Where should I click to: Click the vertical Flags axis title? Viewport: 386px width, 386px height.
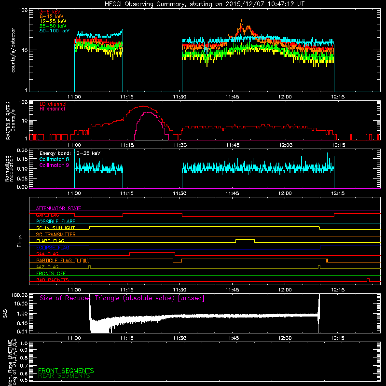(20, 241)
